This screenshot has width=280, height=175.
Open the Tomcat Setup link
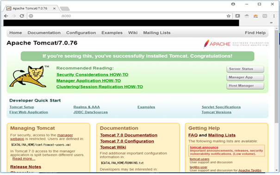pyautogui.click(x=22, y=107)
